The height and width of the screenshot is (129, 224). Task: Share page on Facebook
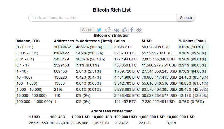pyautogui.click(x=131, y=30)
